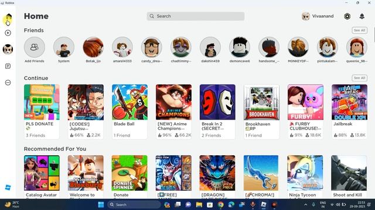Open the FURBY CLUBHOUSE game thumbnail

(305, 102)
